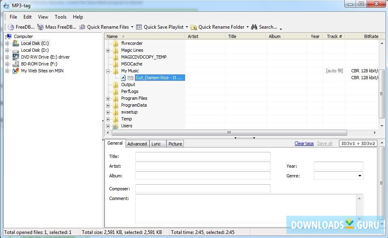This screenshot has height=238, width=388.
Task: Click Quick Save Playlist button
Action: click(160, 27)
